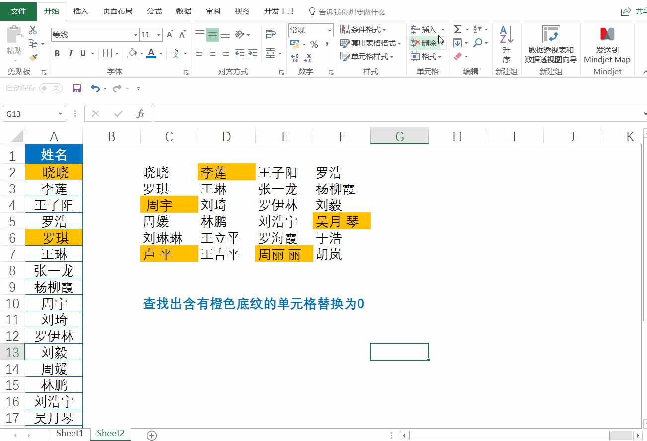
Task: Pick the font color red swatch
Action: tap(151, 54)
